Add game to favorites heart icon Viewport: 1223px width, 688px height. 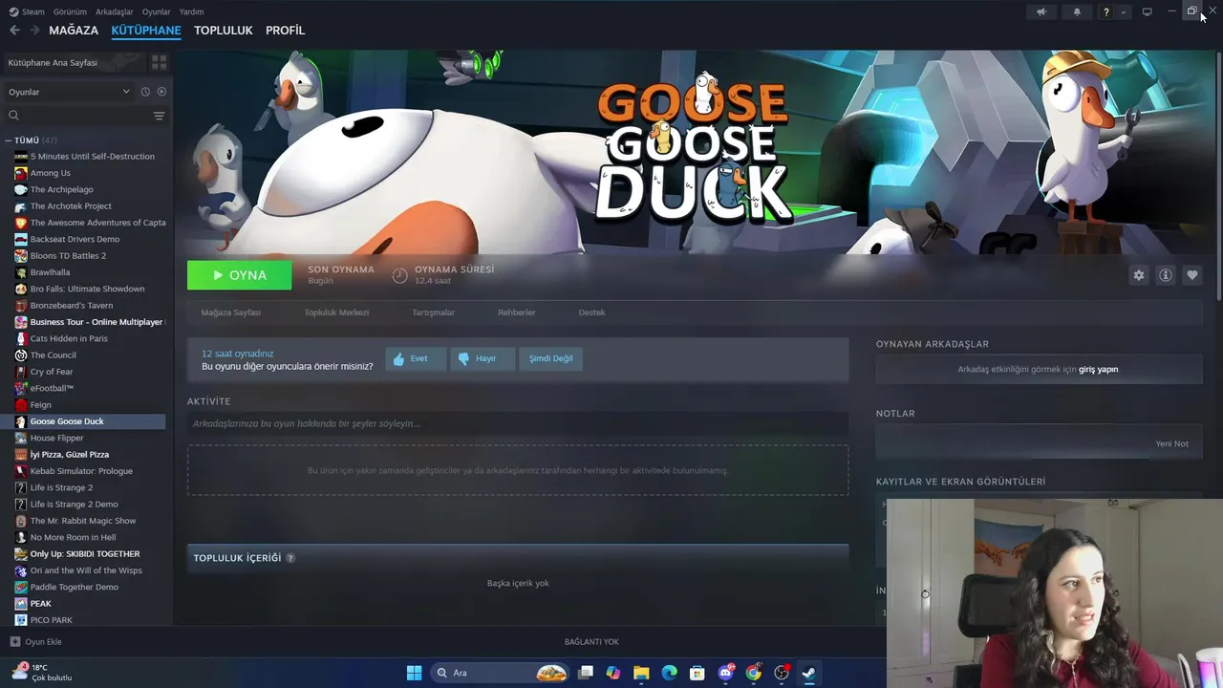[x=1192, y=275]
